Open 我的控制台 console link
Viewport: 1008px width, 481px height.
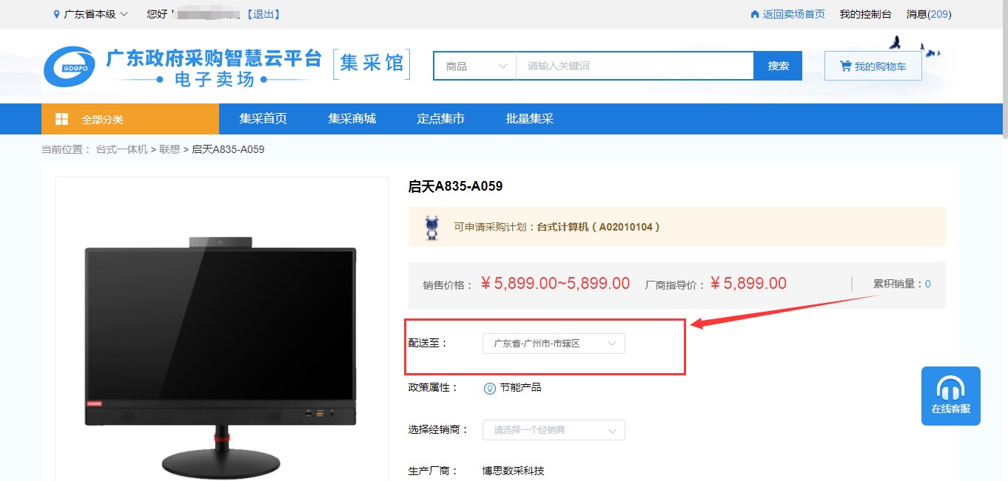pyautogui.click(x=866, y=14)
